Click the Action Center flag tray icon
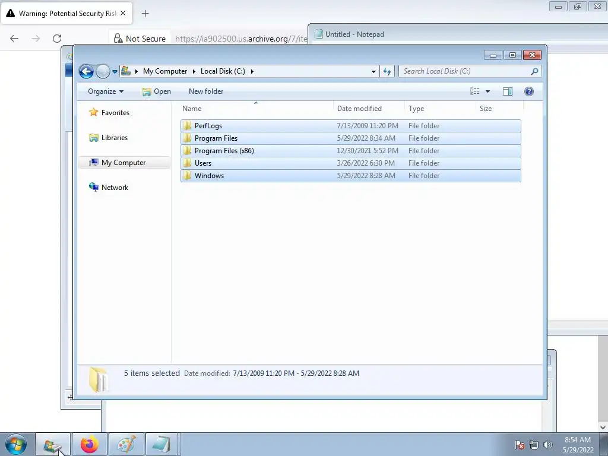This screenshot has width=608, height=456. pyautogui.click(x=519, y=445)
